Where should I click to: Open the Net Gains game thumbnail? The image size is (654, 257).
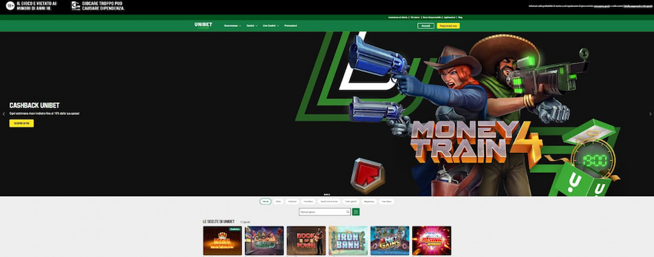(x=390, y=240)
